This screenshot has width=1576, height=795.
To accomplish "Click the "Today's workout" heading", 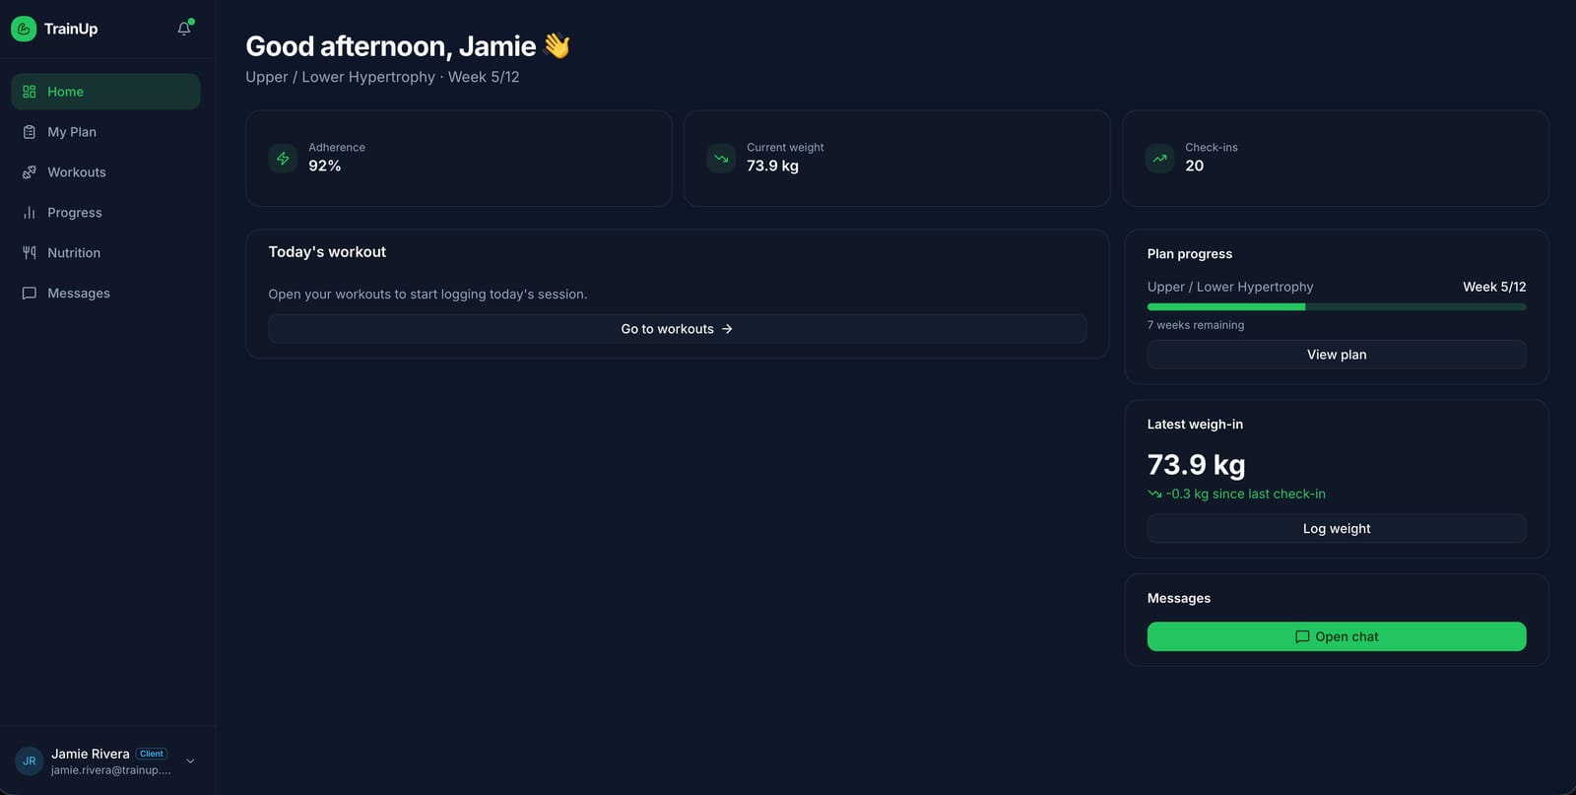I will 327,252.
